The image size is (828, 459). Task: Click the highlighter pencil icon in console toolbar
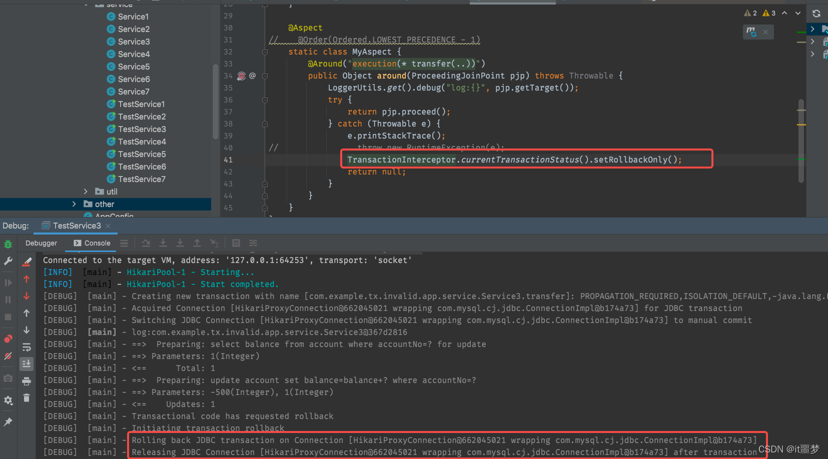pyautogui.click(x=27, y=261)
